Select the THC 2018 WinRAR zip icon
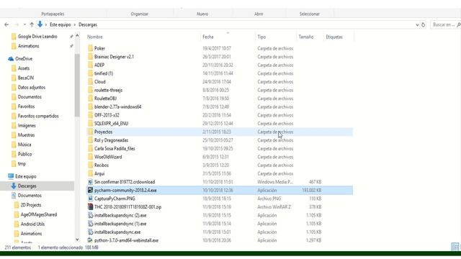The width and height of the screenshot is (461, 259). click(x=90, y=207)
